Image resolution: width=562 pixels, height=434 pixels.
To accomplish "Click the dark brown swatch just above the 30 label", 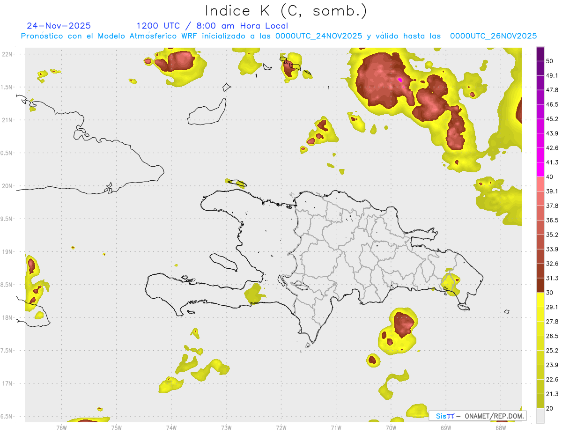I will click(540, 285).
